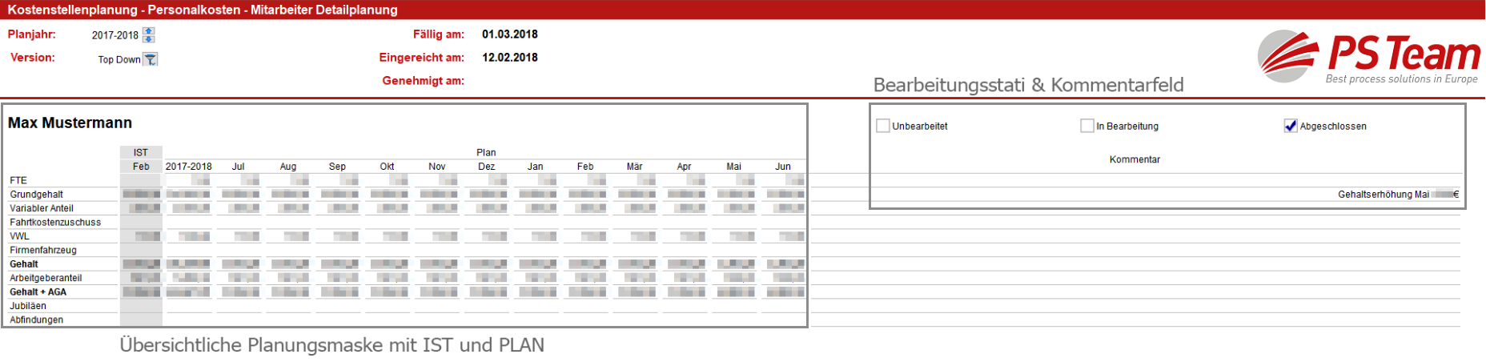Click the Planjahr down arrow
The height and width of the screenshot is (362, 1486).
(148, 38)
